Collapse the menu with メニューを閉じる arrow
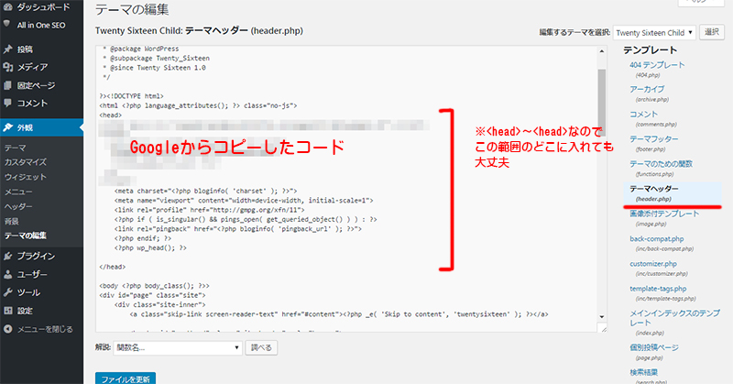 8,328
